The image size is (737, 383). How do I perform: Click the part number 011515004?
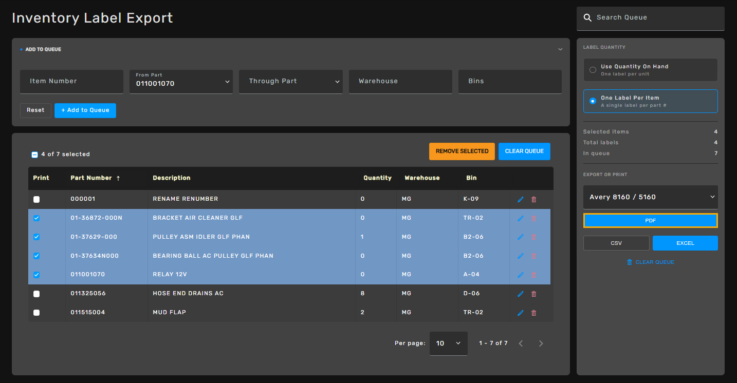(88, 313)
